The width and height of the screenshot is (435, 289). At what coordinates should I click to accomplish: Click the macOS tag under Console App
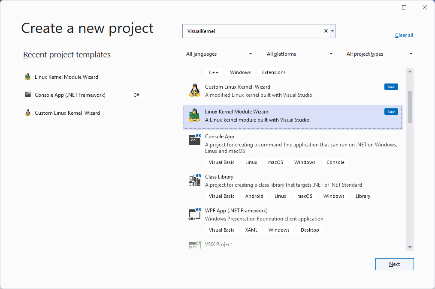coord(275,162)
